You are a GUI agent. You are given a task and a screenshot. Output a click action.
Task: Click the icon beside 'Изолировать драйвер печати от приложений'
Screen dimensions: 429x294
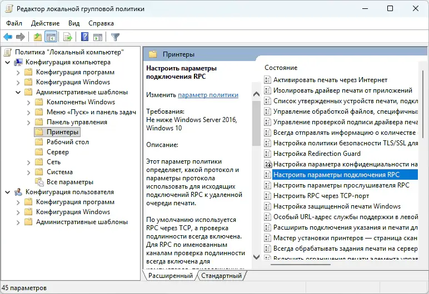click(x=267, y=90)
